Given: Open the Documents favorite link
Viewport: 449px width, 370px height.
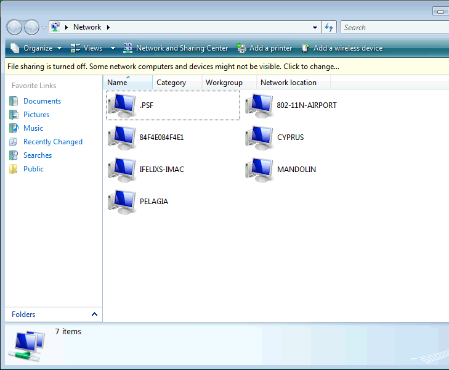Looking at the screenshot, I should pyautogui.click(x=42, y=101).
